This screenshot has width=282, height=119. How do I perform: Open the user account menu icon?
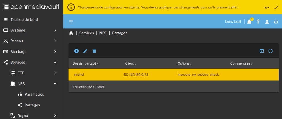point(267,22)
